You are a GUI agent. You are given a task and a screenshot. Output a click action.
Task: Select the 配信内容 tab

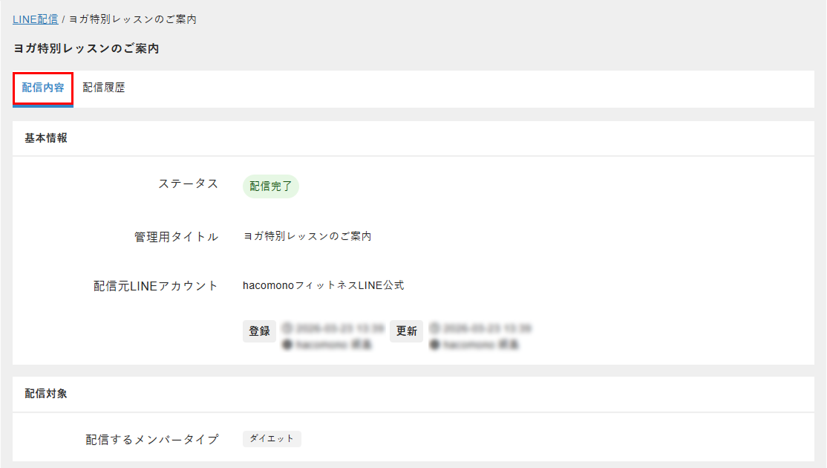(42, 87)
